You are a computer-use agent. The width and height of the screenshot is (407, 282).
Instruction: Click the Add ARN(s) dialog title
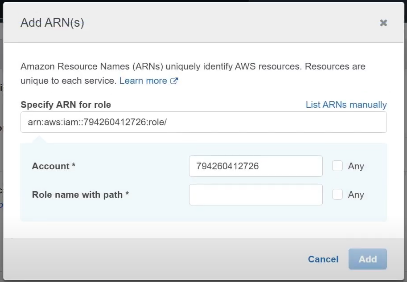point(53,23)
